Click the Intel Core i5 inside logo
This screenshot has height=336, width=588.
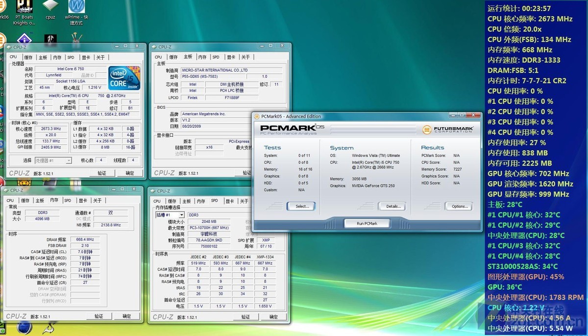click(124, 78)
